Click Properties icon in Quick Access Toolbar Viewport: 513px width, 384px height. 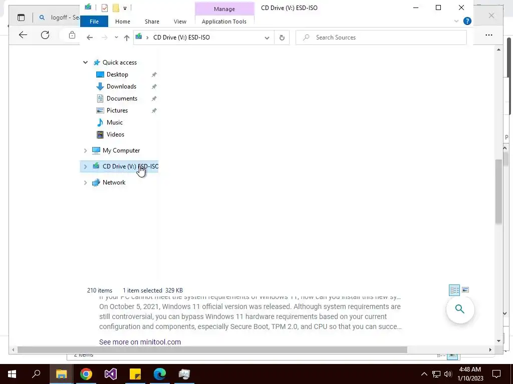pos(105,8)
